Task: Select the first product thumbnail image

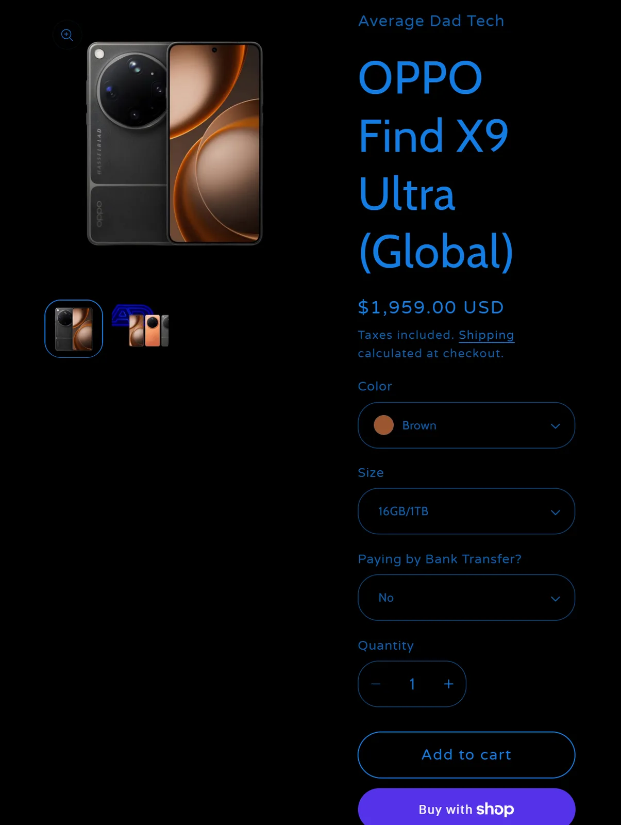Action: click(x=74, y=329)
